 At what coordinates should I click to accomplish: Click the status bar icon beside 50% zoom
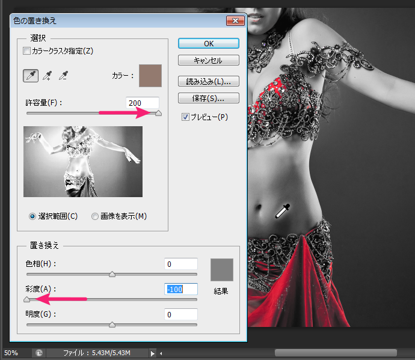[x=38, y=353]
